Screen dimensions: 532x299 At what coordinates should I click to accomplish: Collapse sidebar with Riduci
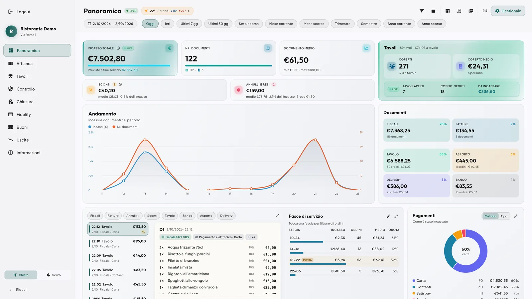[18, 290]
